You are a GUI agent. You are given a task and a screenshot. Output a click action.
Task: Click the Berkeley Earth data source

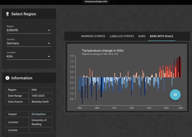click(40, 102)
